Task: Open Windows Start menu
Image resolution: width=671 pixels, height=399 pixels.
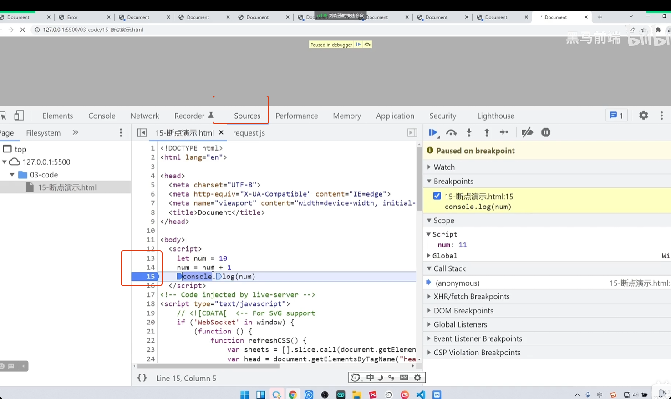Action: [244, 394]
